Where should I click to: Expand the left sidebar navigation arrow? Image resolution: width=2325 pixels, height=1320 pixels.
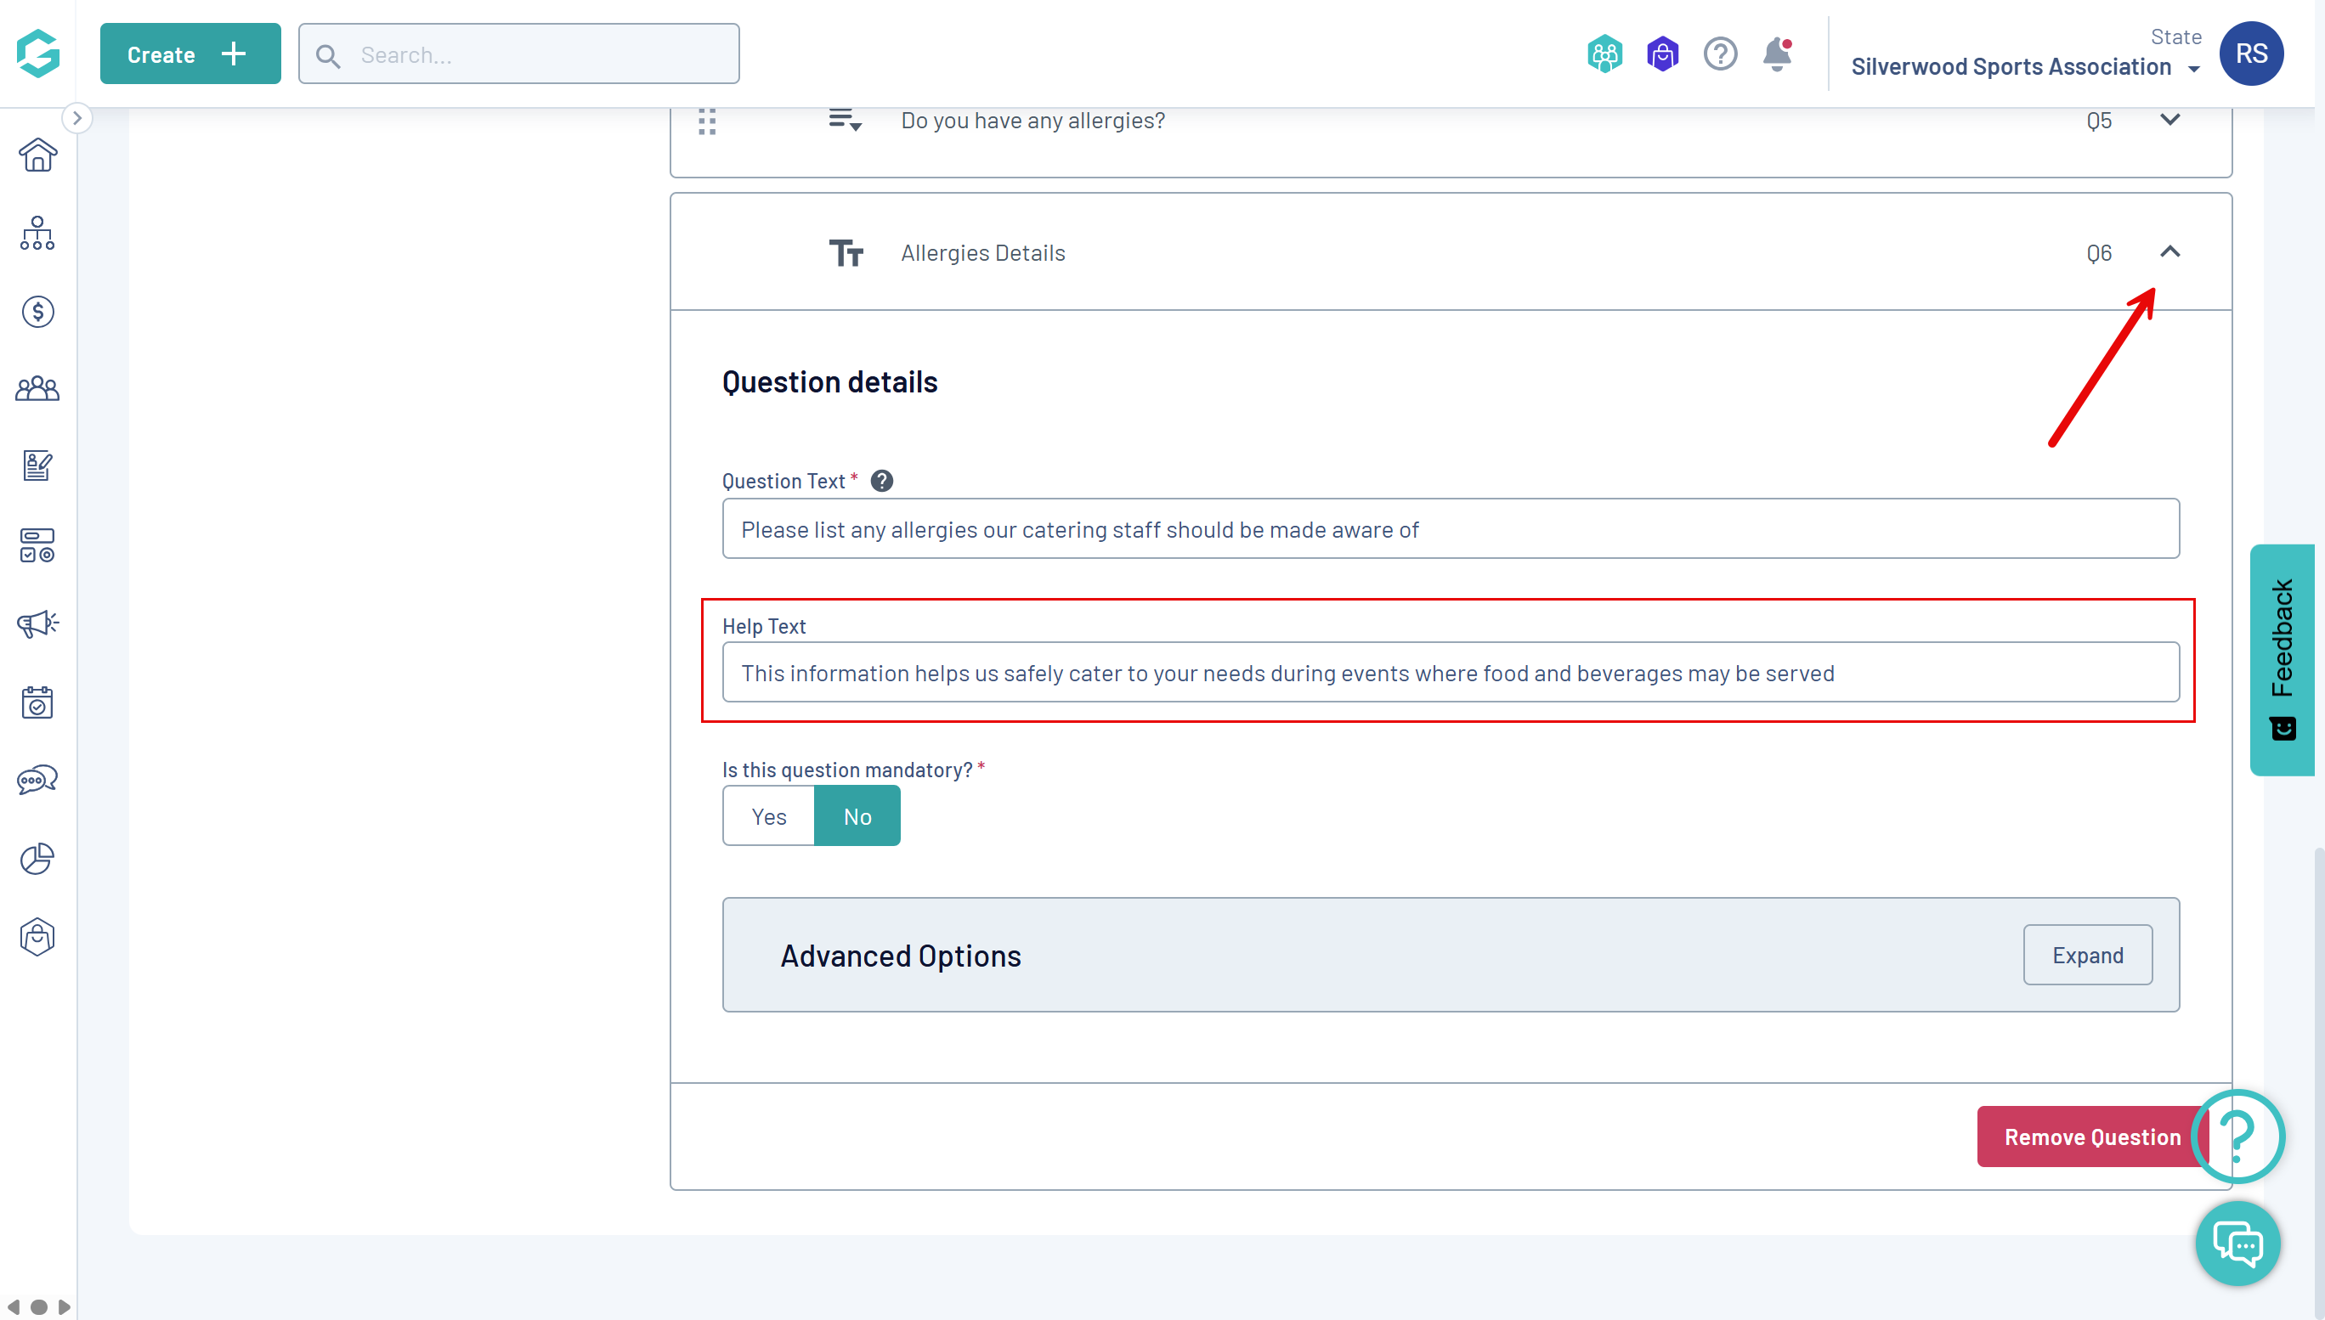(x=77, y=118)
